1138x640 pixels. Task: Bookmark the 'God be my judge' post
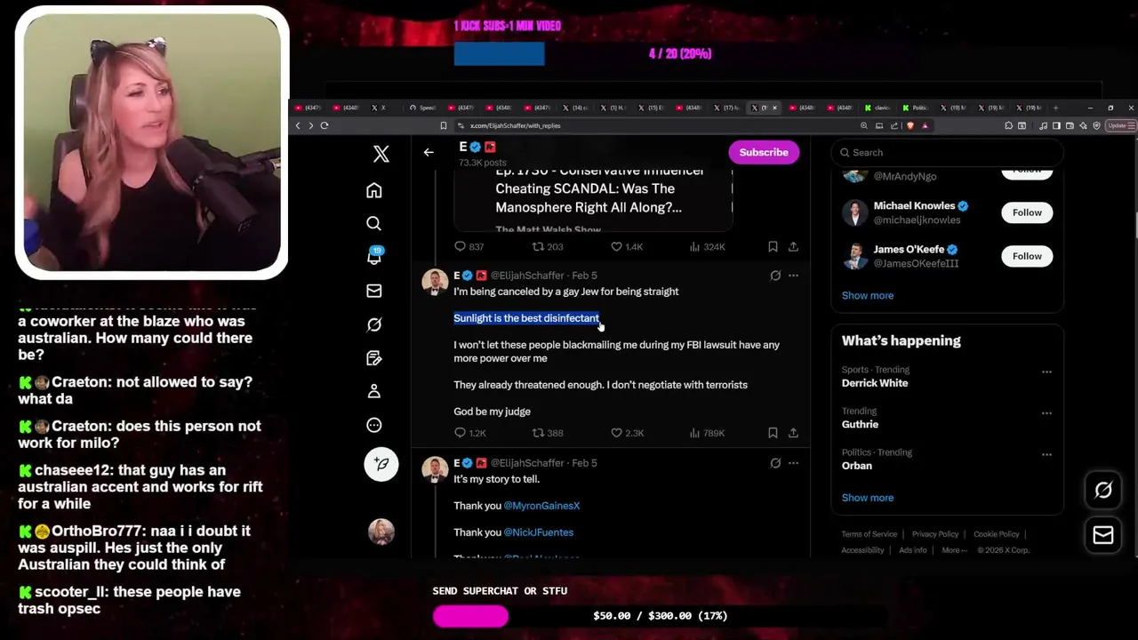pyautogui.click(x=773, y=433)
